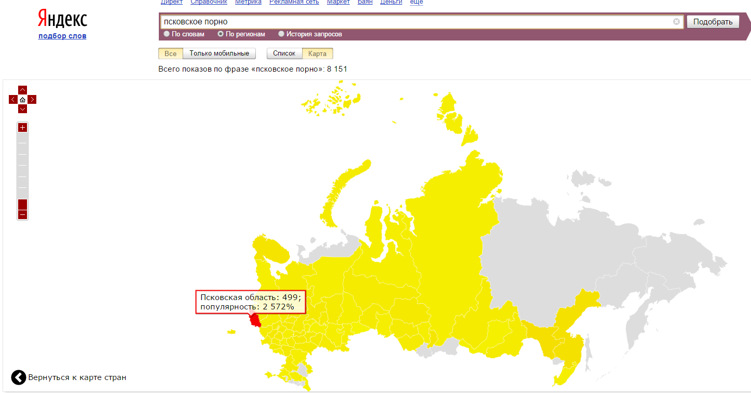Pan the map up with the arrow

coord(22,90)
